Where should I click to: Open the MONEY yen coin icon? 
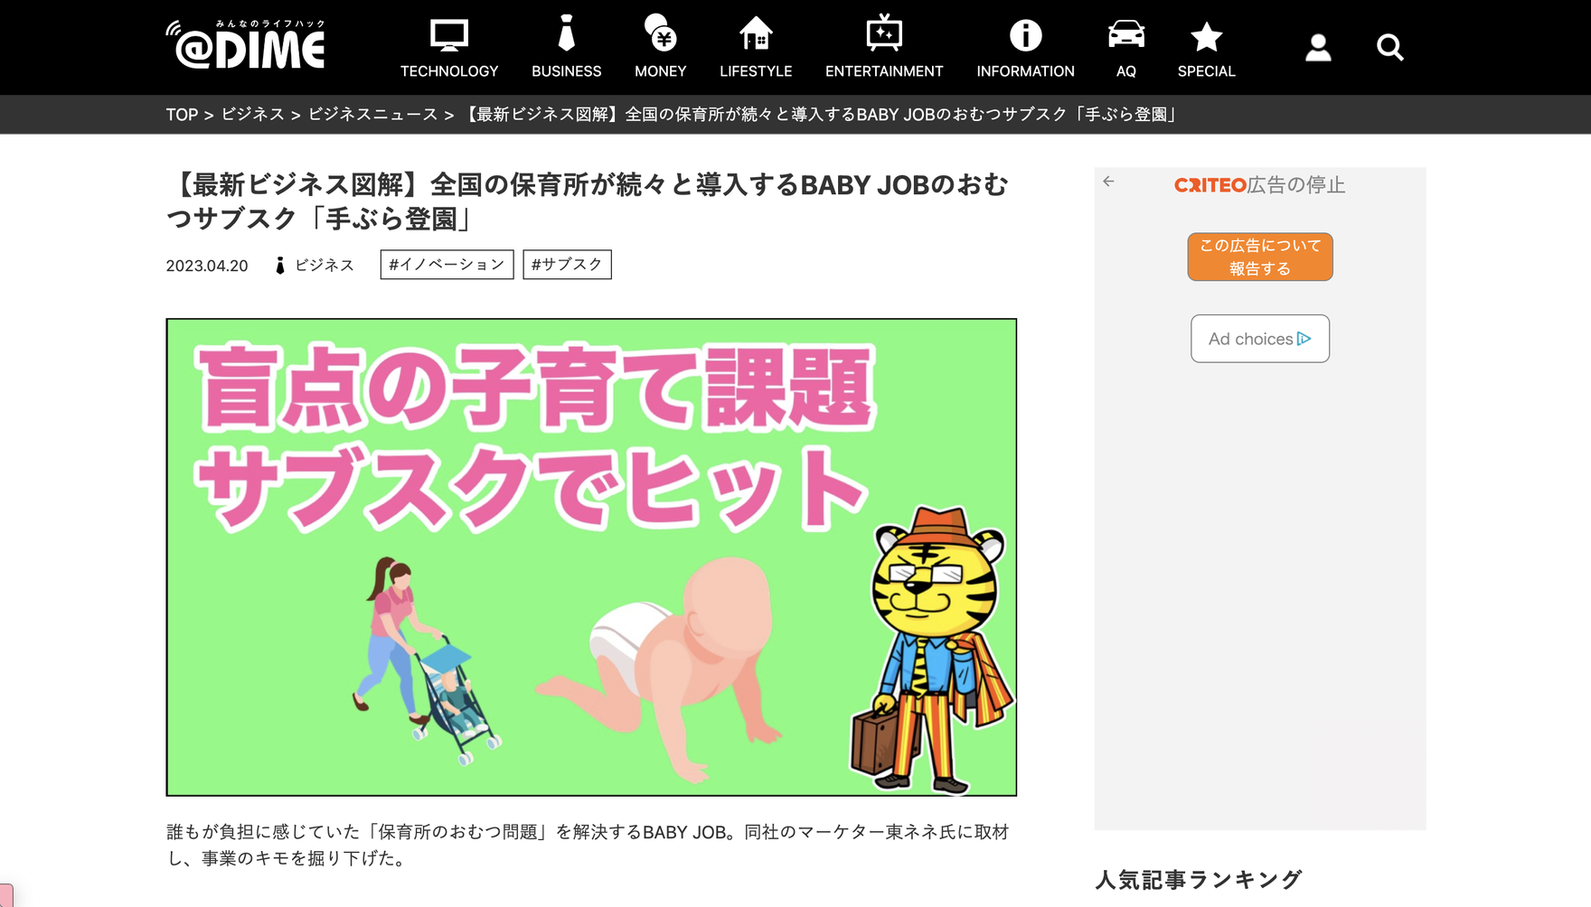pos(661,33)
